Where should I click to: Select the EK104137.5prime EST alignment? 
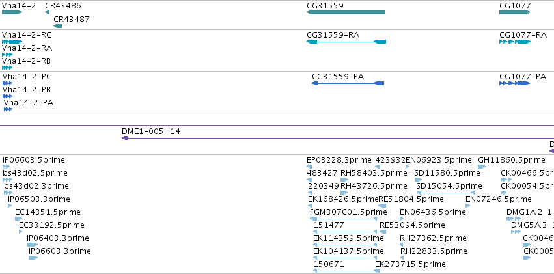(x=345, y=258)
